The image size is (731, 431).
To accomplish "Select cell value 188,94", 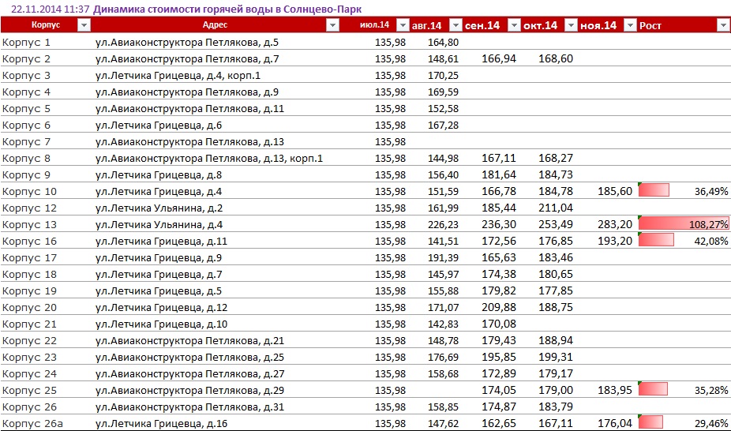I will point(556,340).
